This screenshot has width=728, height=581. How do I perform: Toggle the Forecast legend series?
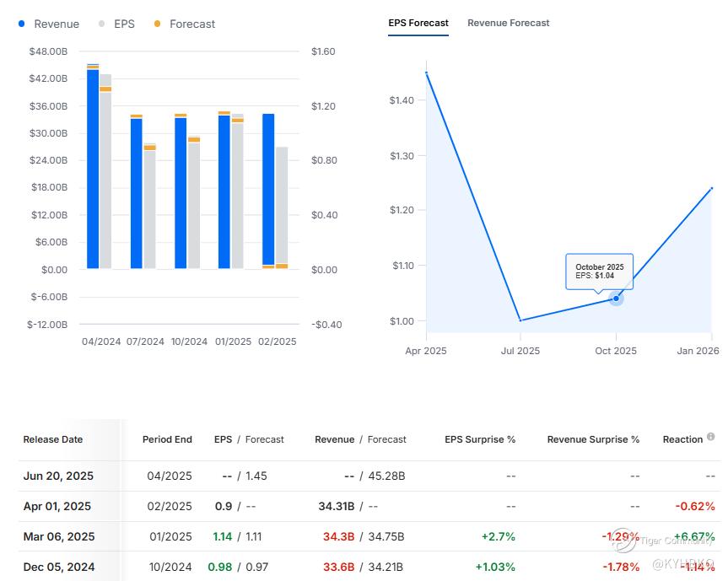click(x=185, y=24)
